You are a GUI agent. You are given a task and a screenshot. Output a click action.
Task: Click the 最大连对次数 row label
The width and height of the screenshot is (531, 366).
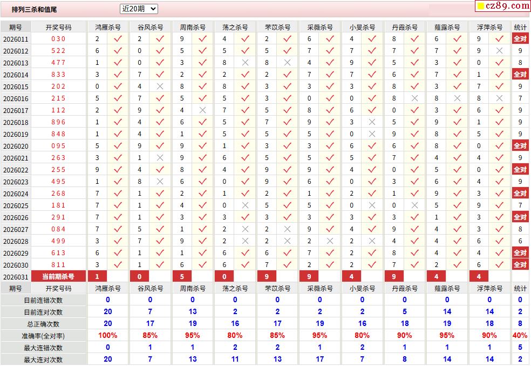coord(43,360)
